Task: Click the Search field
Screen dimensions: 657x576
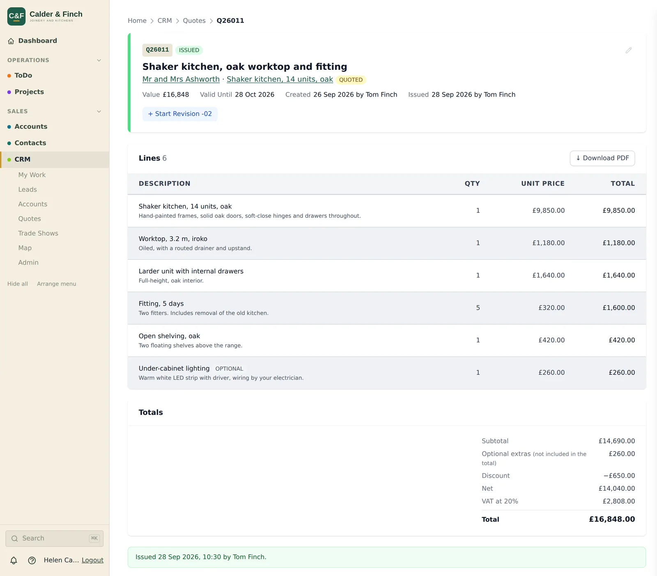Action: (54, 539)
